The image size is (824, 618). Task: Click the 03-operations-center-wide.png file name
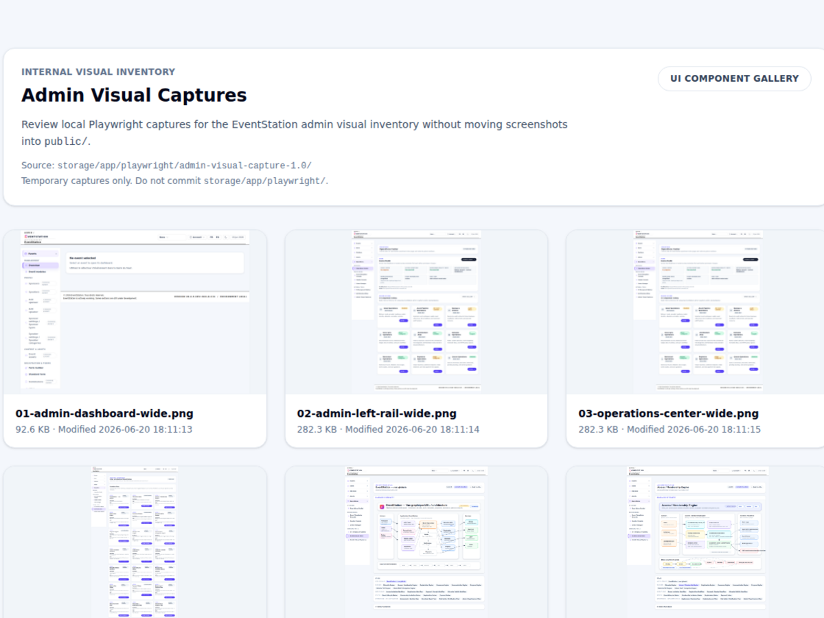pyautogui.click(x=669, y=413)
